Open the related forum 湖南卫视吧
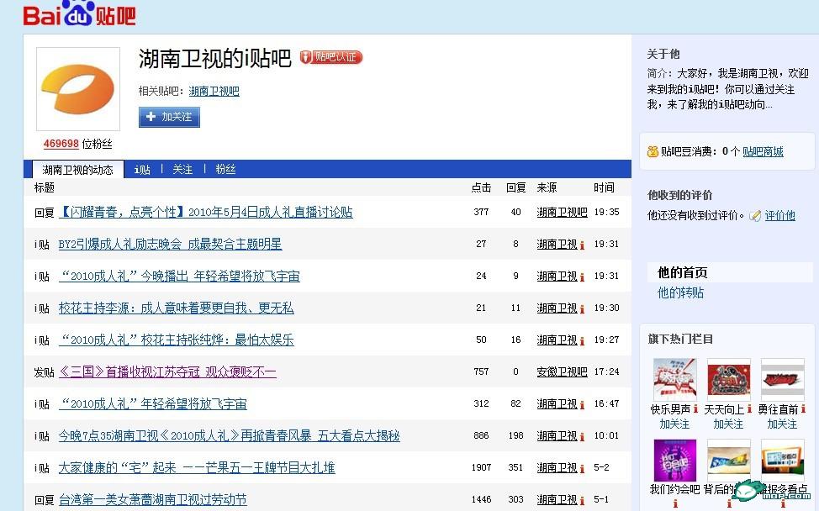The image size is (819, 511). 214,91
